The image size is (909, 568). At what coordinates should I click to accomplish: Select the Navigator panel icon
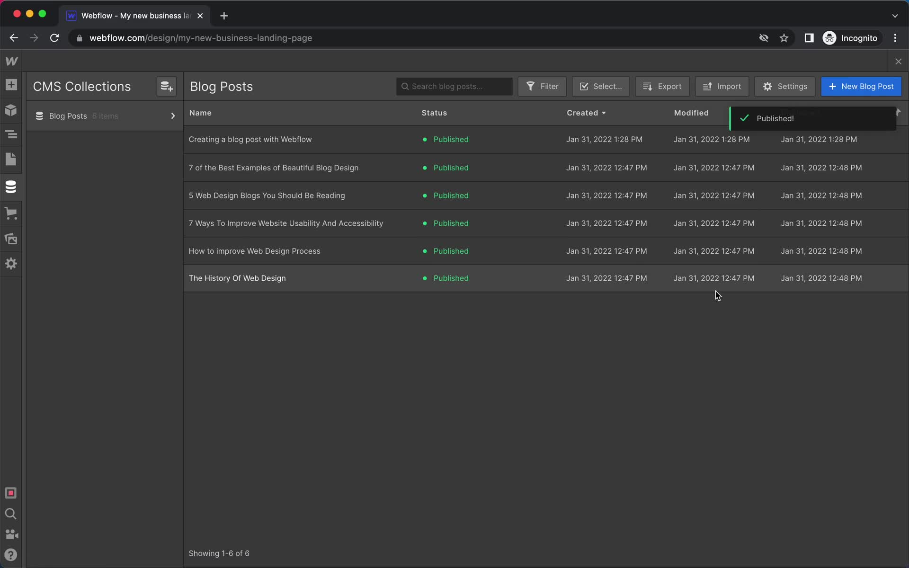[x=11, y=135]
